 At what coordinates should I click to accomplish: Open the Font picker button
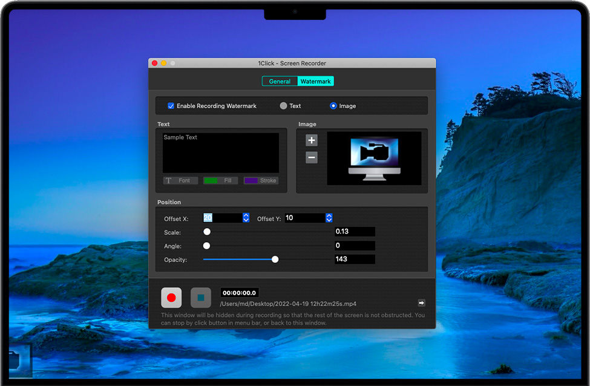click(x=180, y=180)
